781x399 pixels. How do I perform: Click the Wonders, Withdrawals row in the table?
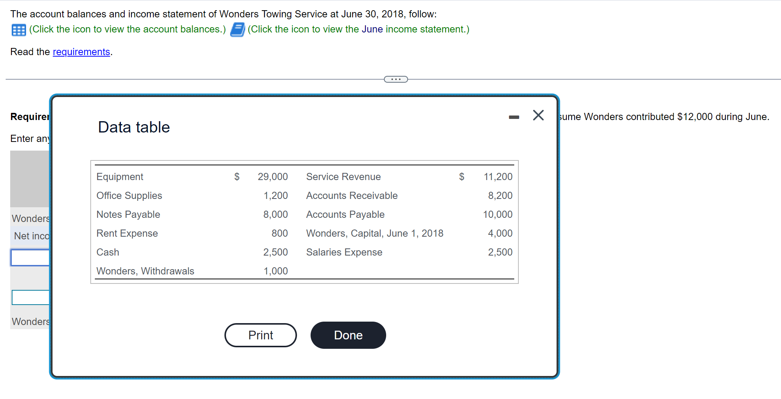[x=145, y=271]
